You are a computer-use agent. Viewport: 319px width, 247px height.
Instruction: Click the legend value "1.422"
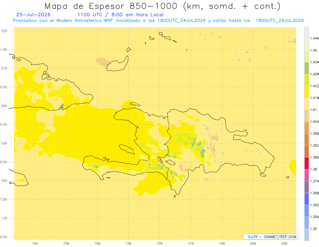coord(314,86)
